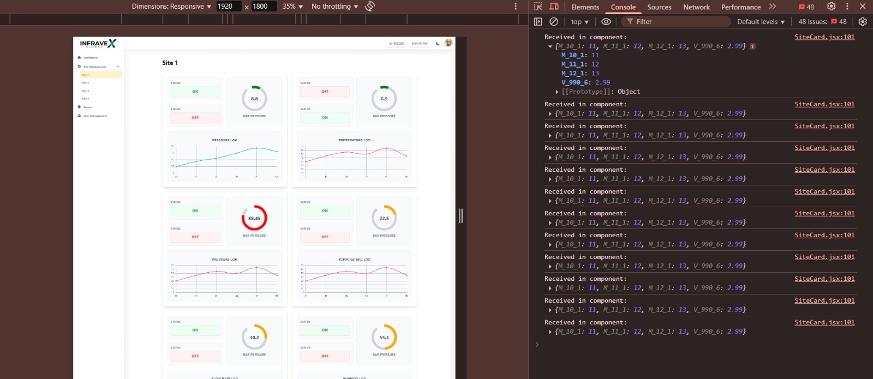Image resolution: width=873 pixels, height=379 pixels.
Task: Expand the Prototype object entry
Action: pos(557,92)
